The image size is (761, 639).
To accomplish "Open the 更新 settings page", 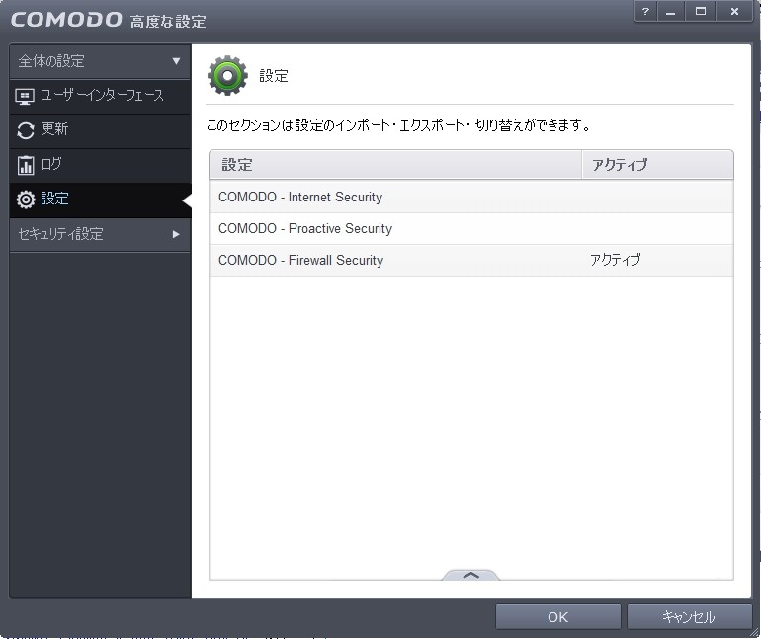I will click(x=100, y=131).
